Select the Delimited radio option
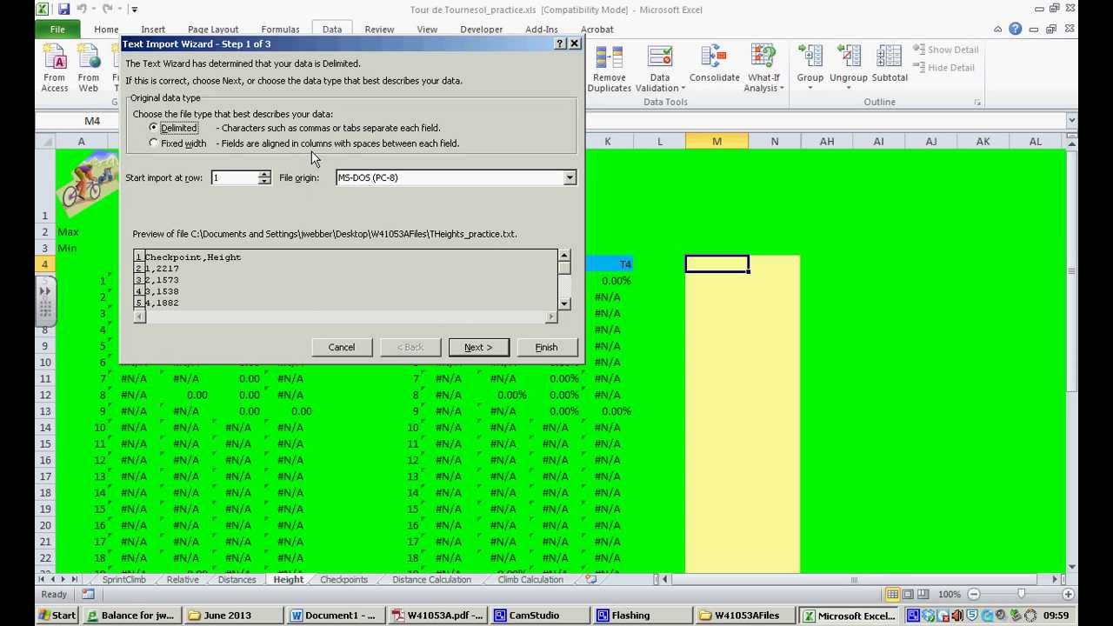Screen dimensions: 1113x626 point(154,128)
